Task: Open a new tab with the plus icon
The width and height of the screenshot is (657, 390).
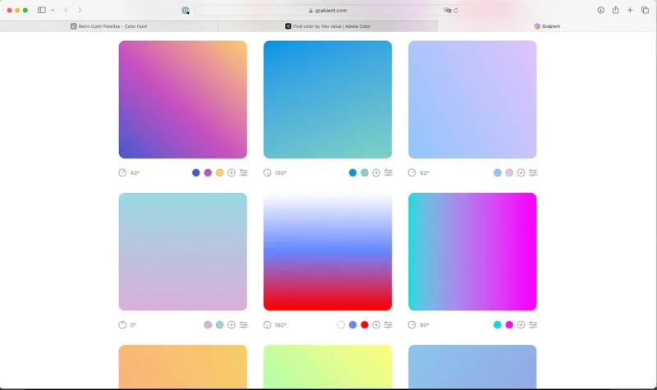Action: tap(630, 10)
